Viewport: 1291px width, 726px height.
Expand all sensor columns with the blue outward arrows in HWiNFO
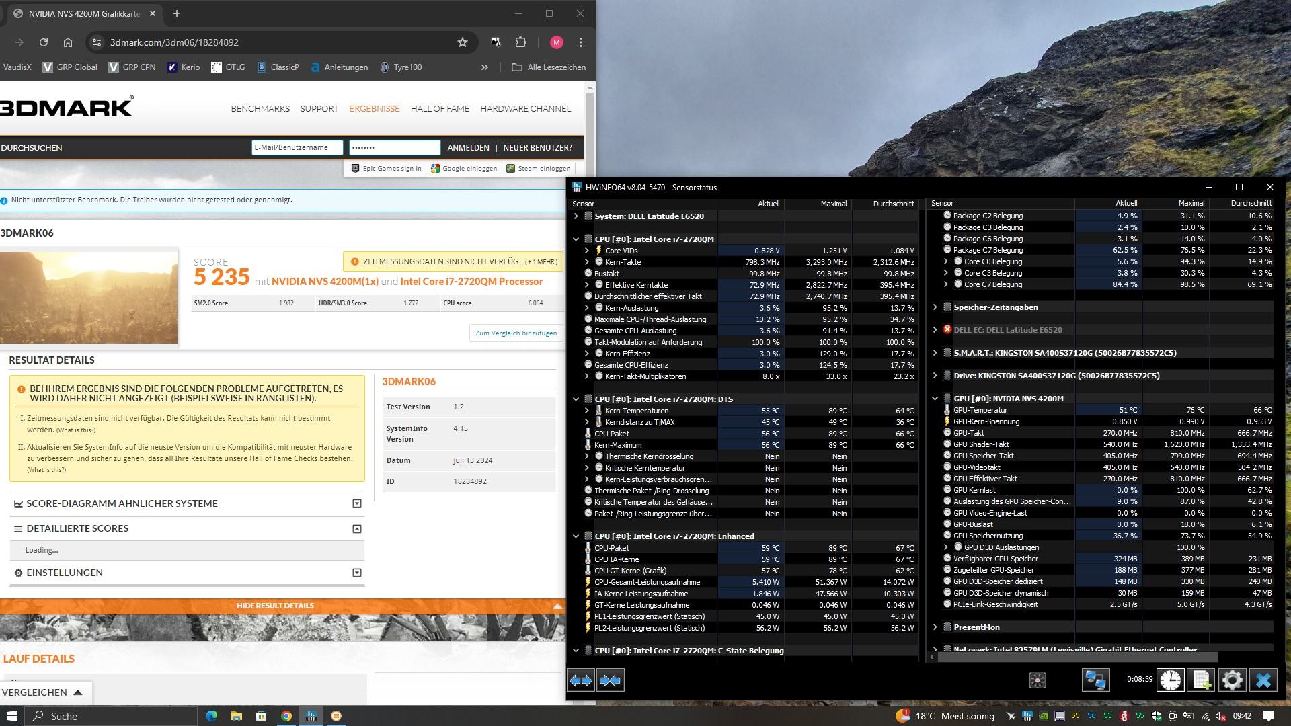581,680
